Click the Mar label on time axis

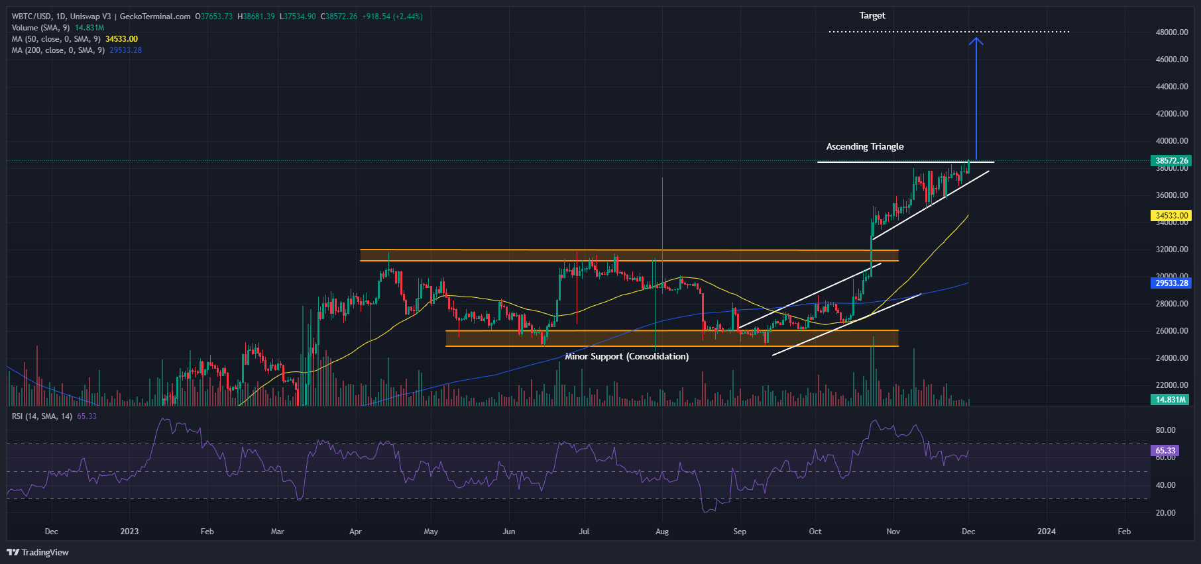coord(277,532)
